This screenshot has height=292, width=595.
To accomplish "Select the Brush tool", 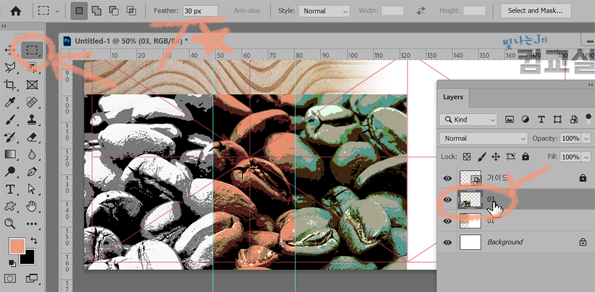I will (x=10, y=120).
